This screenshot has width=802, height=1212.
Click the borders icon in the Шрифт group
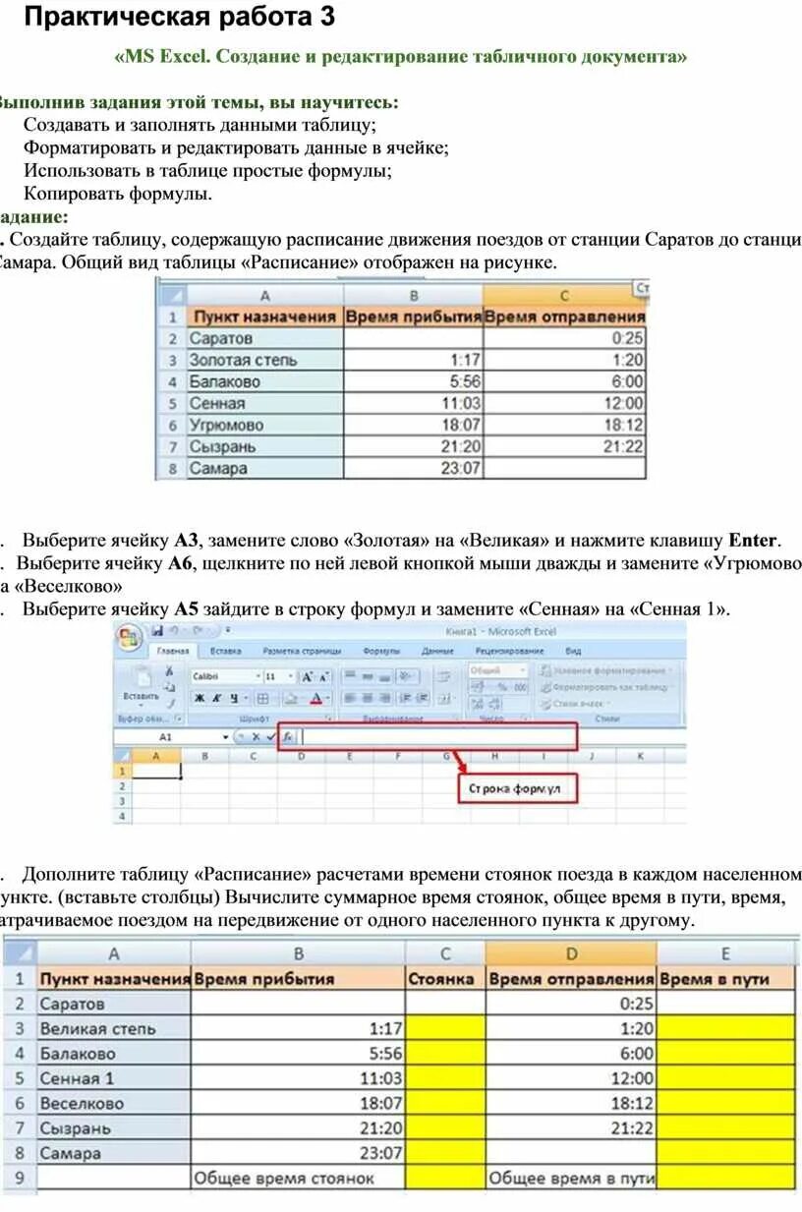(262, 698)
